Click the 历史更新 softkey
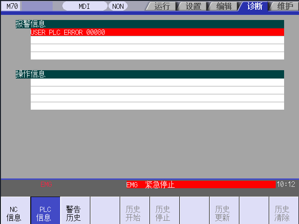This screenshot has width=299, height=224. (x=224, y=211)
